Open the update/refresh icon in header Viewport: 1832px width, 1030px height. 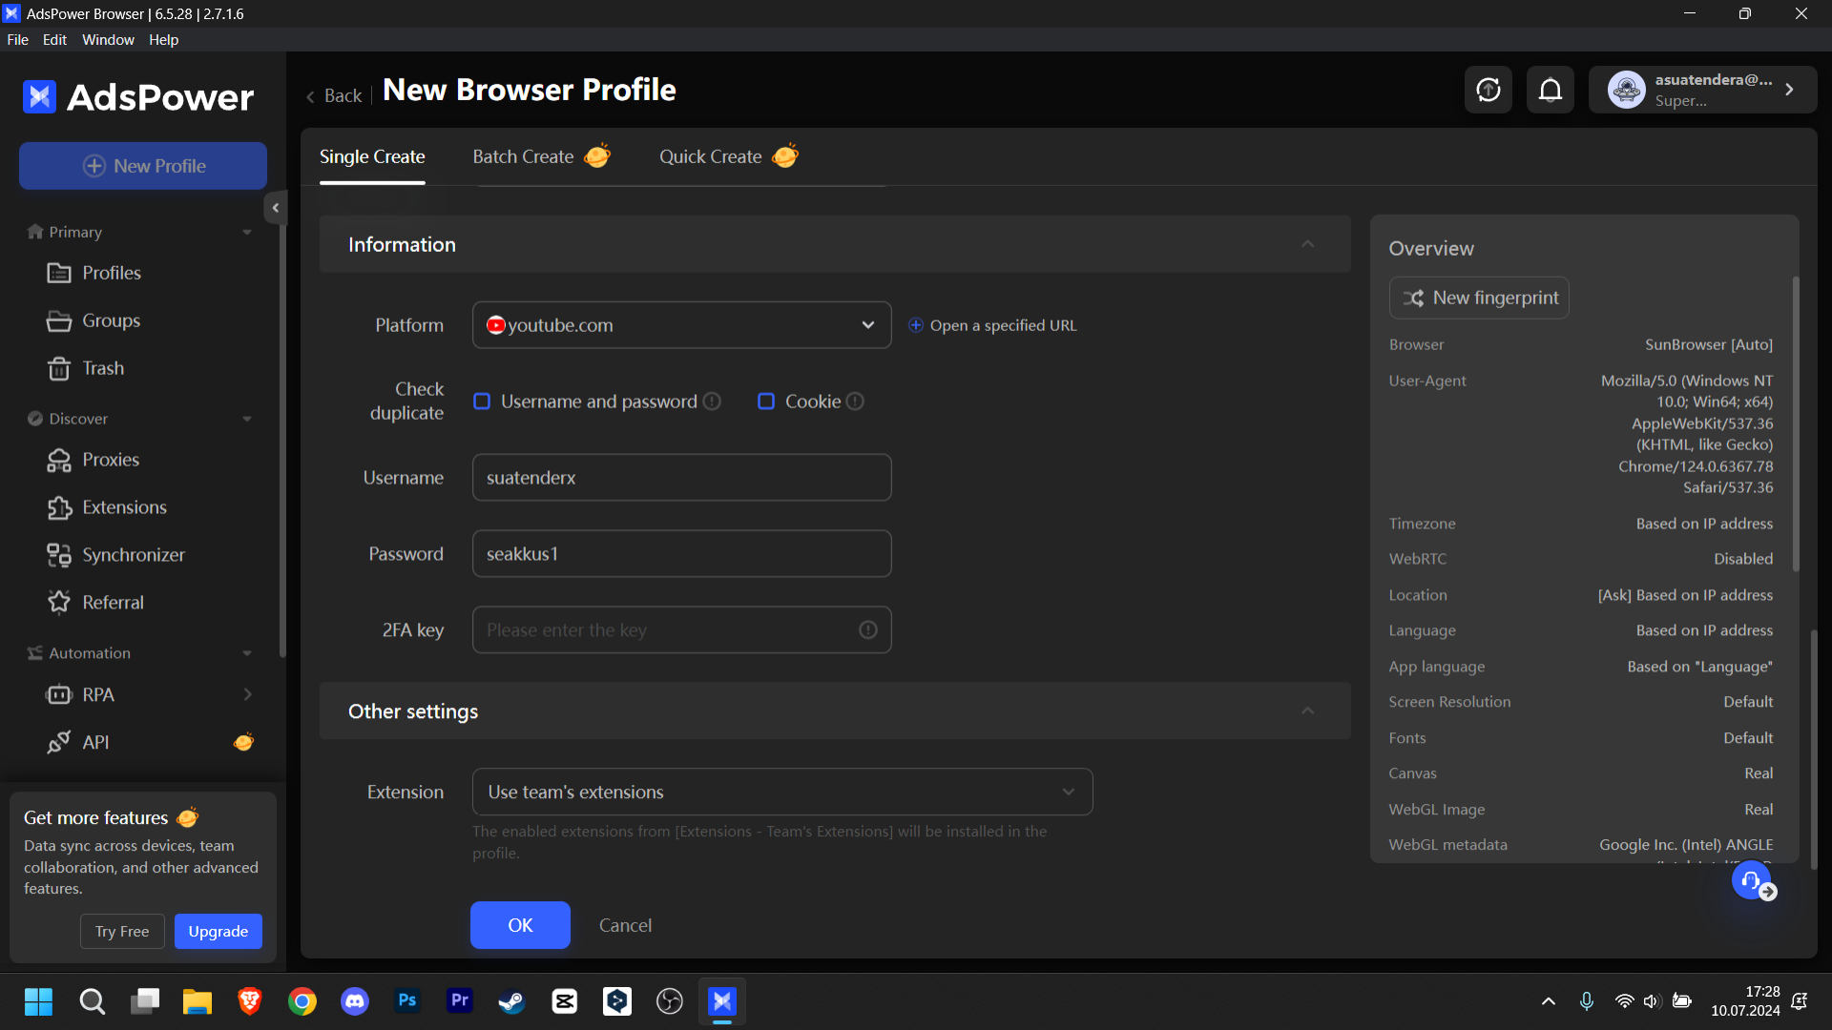[x=1488, y=90]
